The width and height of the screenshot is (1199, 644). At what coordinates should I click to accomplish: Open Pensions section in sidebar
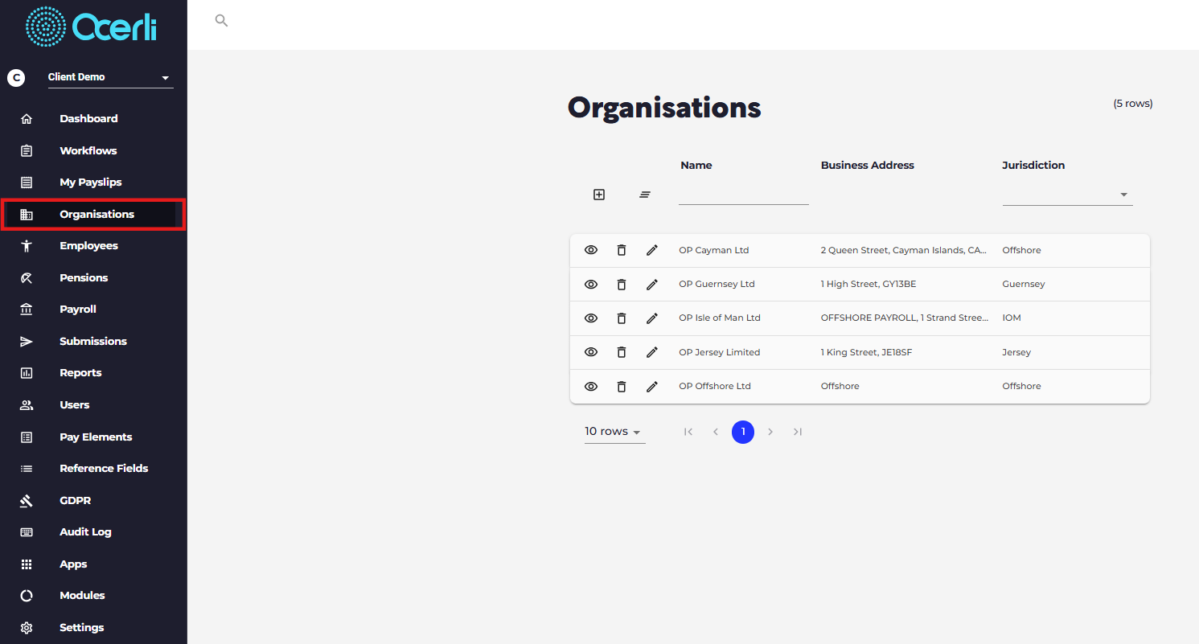84,277
